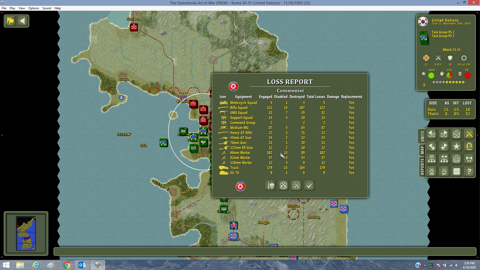
Task: Click the circle movement allowance icon
Action: pos(464,58)
